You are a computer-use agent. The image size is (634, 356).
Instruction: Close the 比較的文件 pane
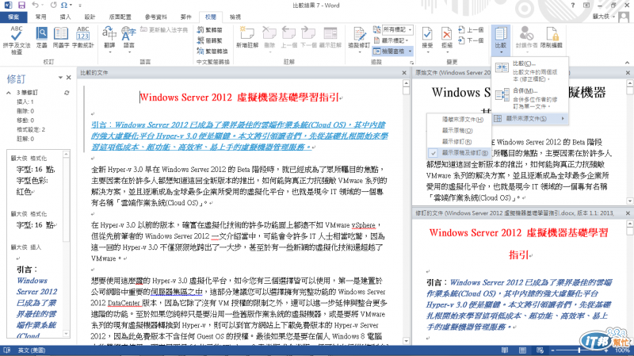click(404, 73)
